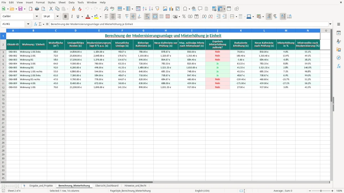Expand the formula bar

[331, 24]
